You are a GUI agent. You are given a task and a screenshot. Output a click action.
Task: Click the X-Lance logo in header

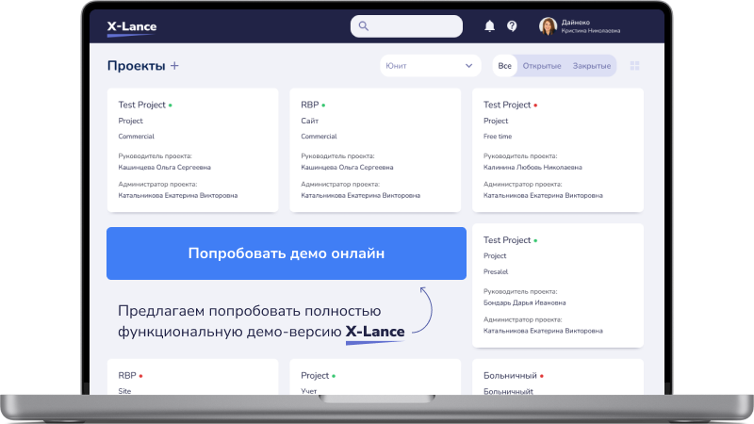[132, 28]
